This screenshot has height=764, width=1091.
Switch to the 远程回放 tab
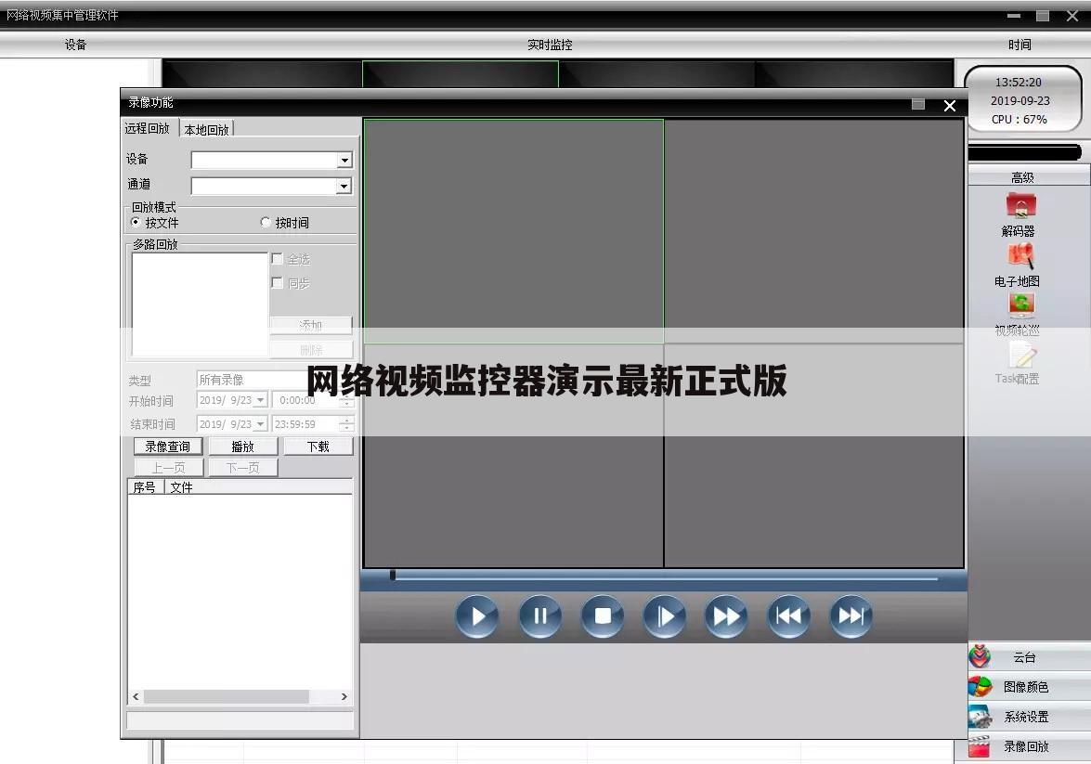149,128
